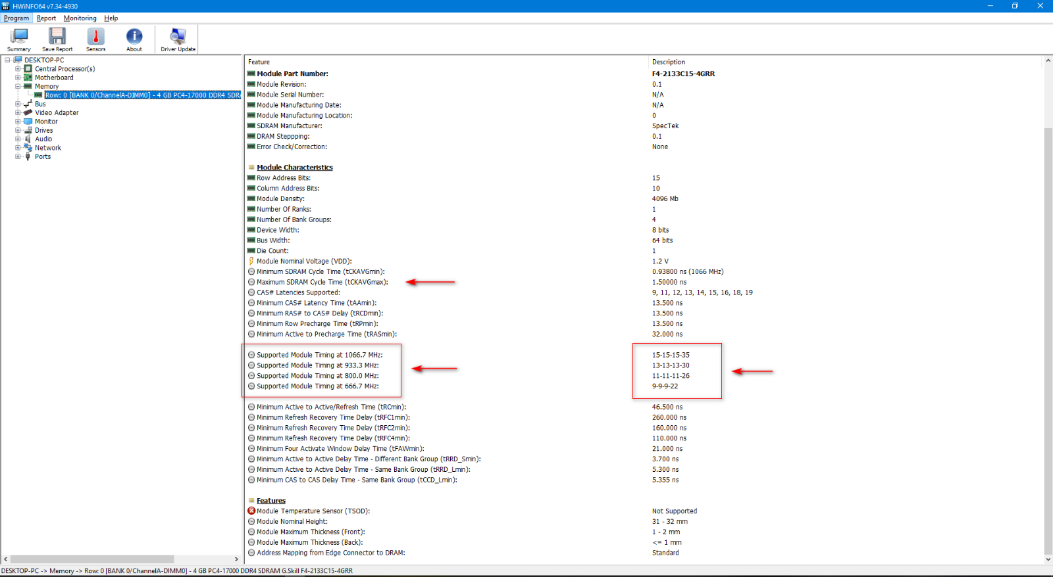Click the details scrollbar down arrow
The height and width of the screenshot is (577, 1053).
[1048, 559]
